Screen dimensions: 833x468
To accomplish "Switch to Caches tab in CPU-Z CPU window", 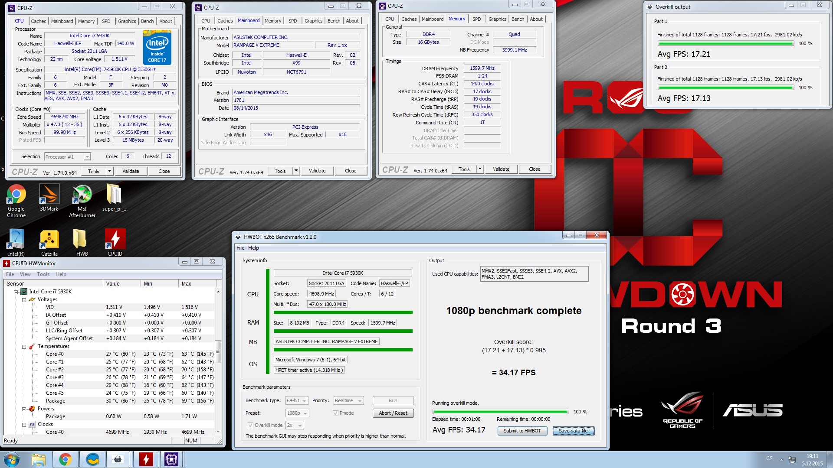I will [38, 21].
